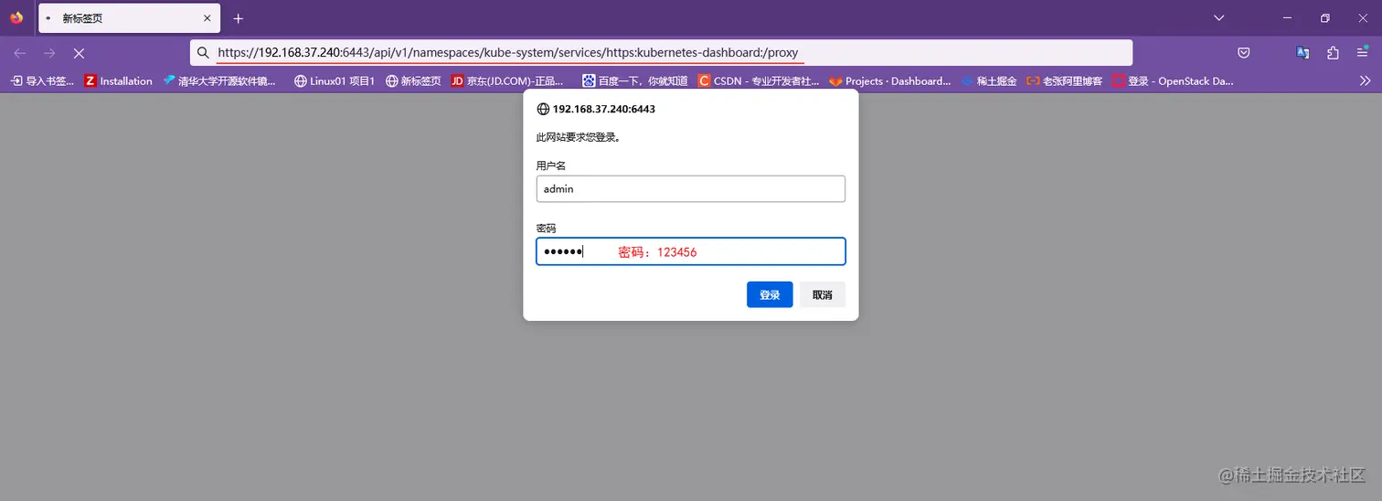The image size is (1382, 501).
Task: Open a new tab with plus button
Action: click(x=239, y=18)
